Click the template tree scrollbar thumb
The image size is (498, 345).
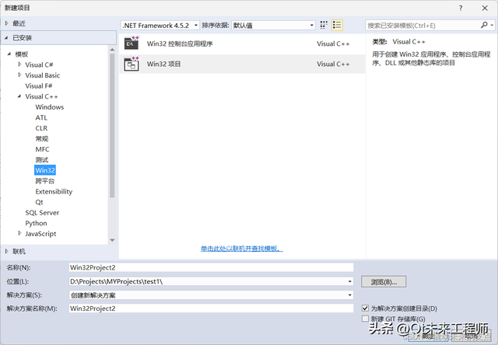point(112,126)
